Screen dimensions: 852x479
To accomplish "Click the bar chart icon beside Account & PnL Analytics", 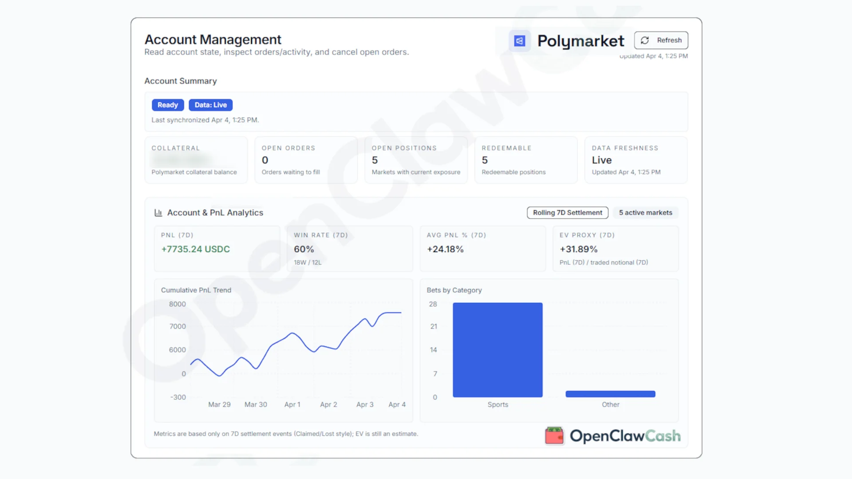I will tap(158, 213).
